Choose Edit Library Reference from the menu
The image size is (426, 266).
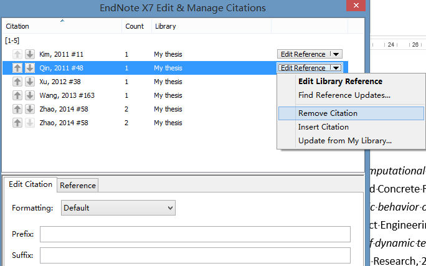341,82
